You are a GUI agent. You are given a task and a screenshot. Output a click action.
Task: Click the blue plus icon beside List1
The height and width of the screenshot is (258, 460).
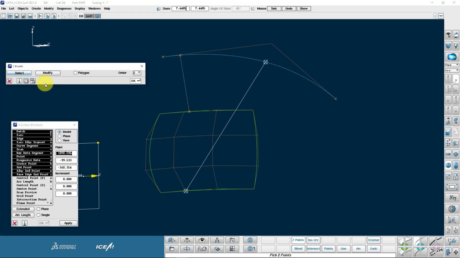point(97,16)
